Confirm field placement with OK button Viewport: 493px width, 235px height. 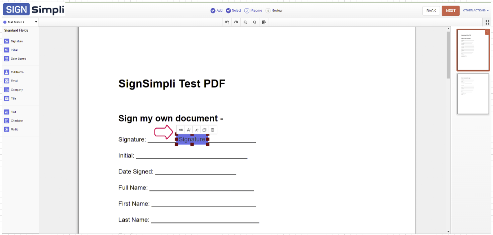click(x=181, y=130)
